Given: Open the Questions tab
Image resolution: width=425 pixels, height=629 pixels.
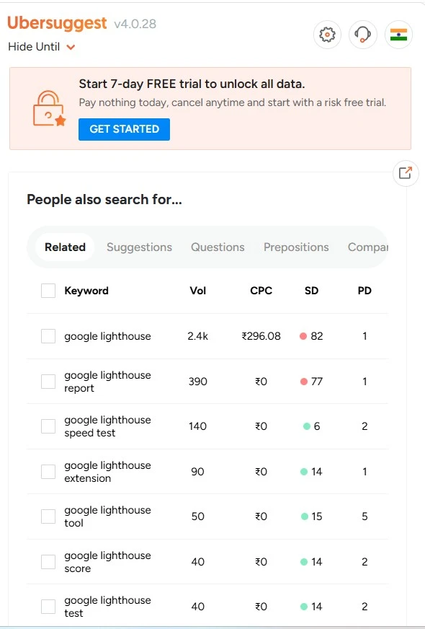Looking at the screenshot, I should [x=218, y=247].
